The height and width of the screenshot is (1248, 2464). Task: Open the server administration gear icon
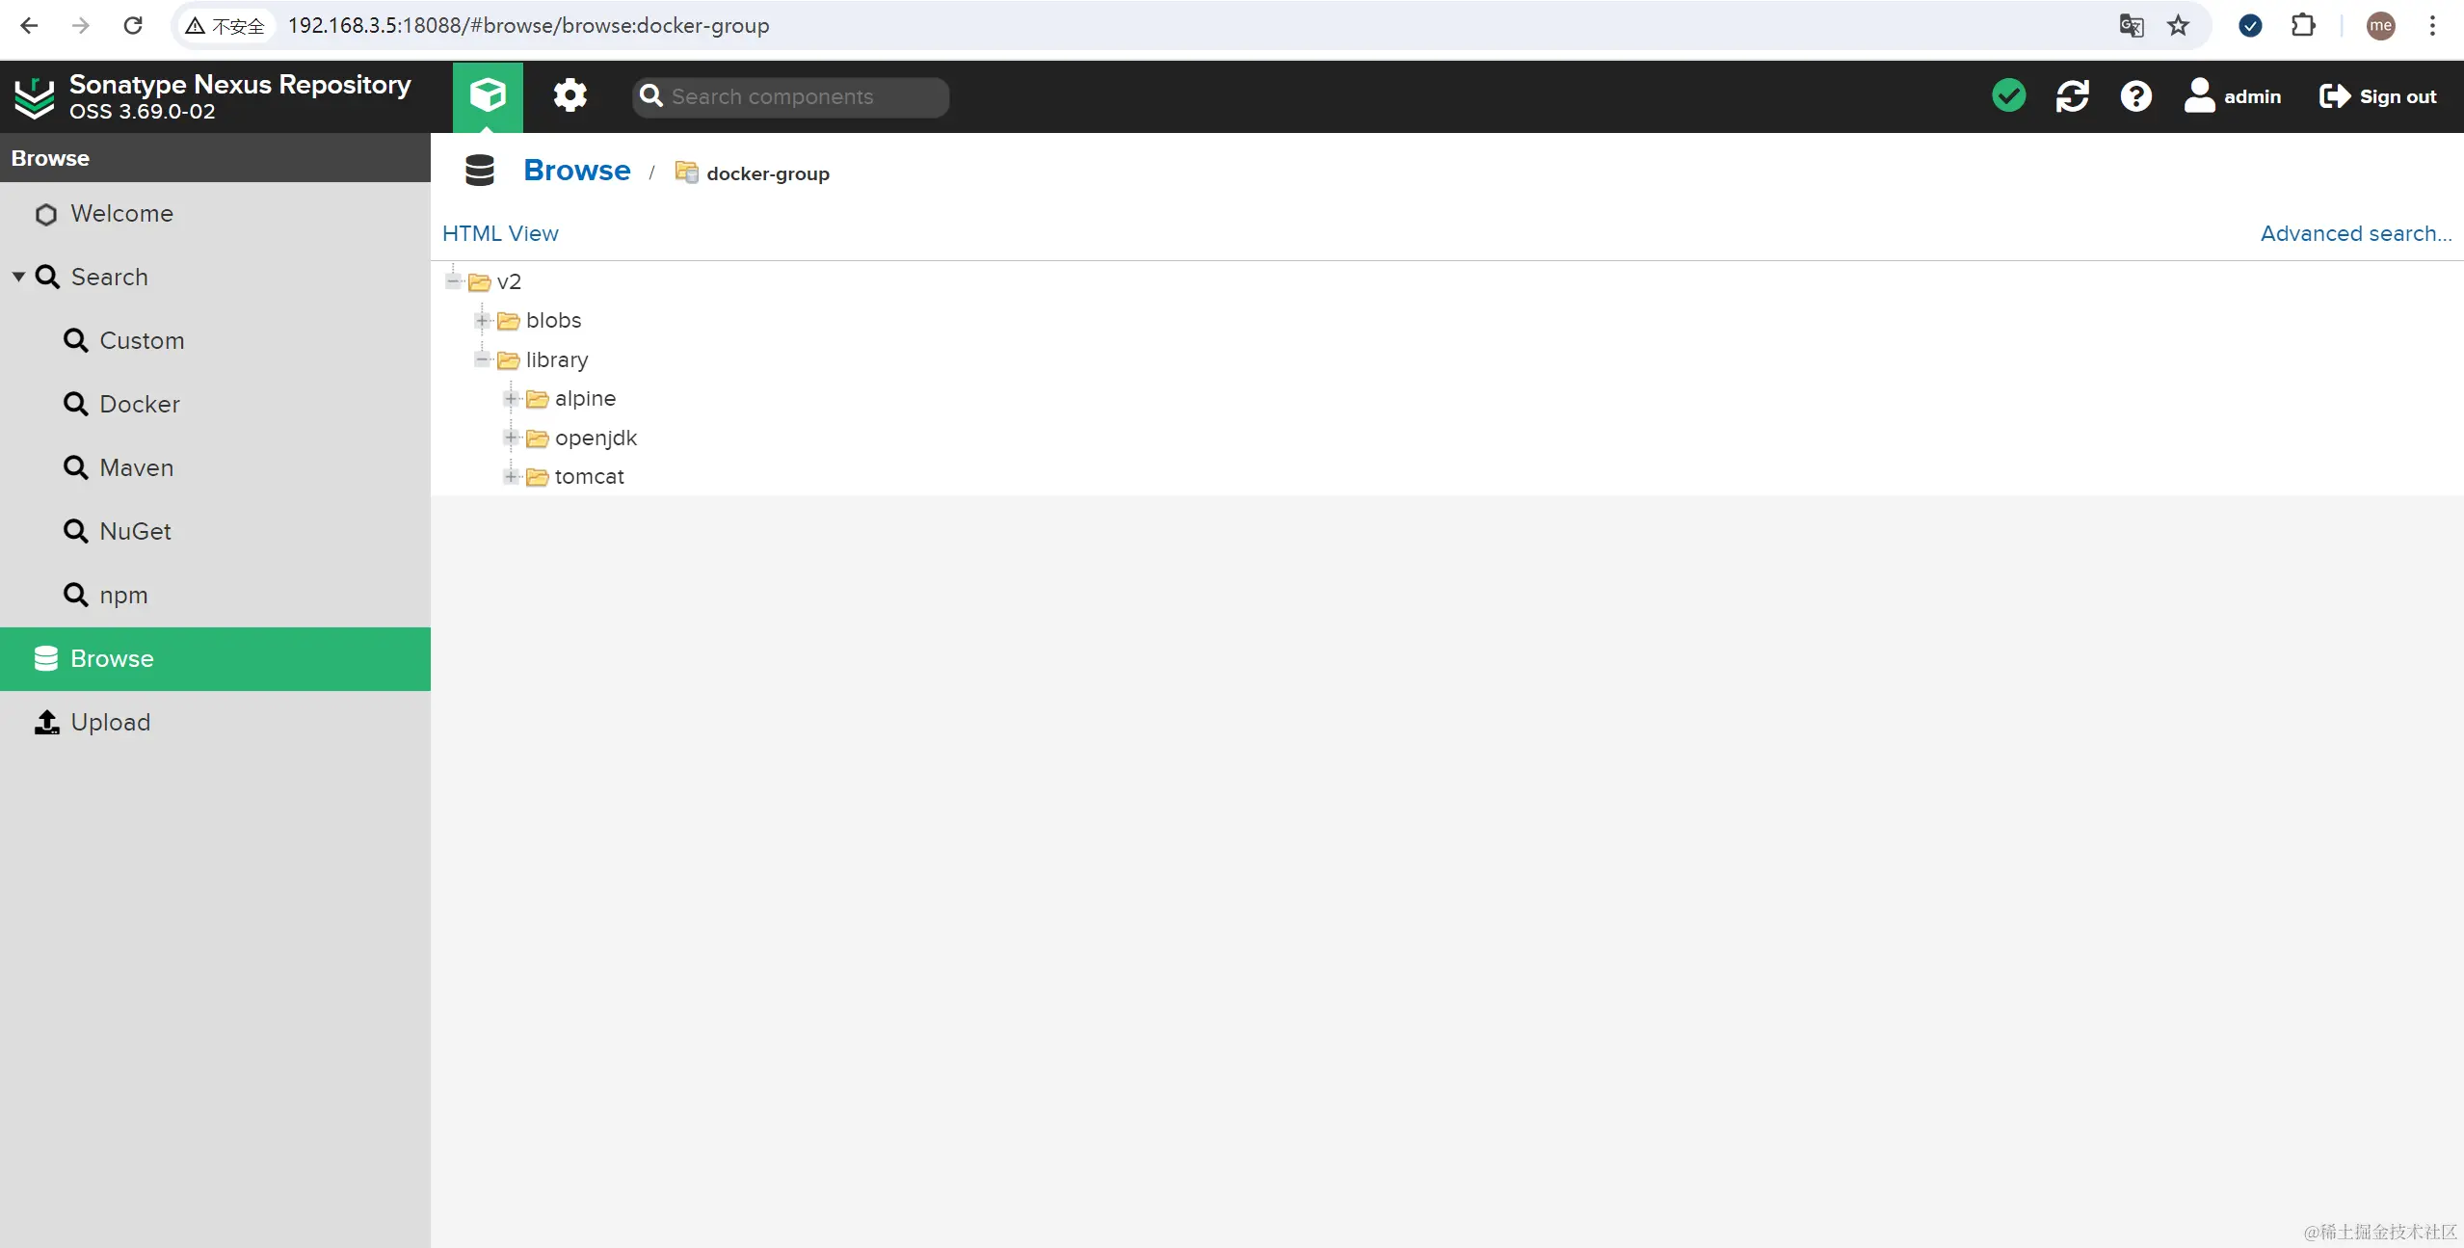[570, 96]
